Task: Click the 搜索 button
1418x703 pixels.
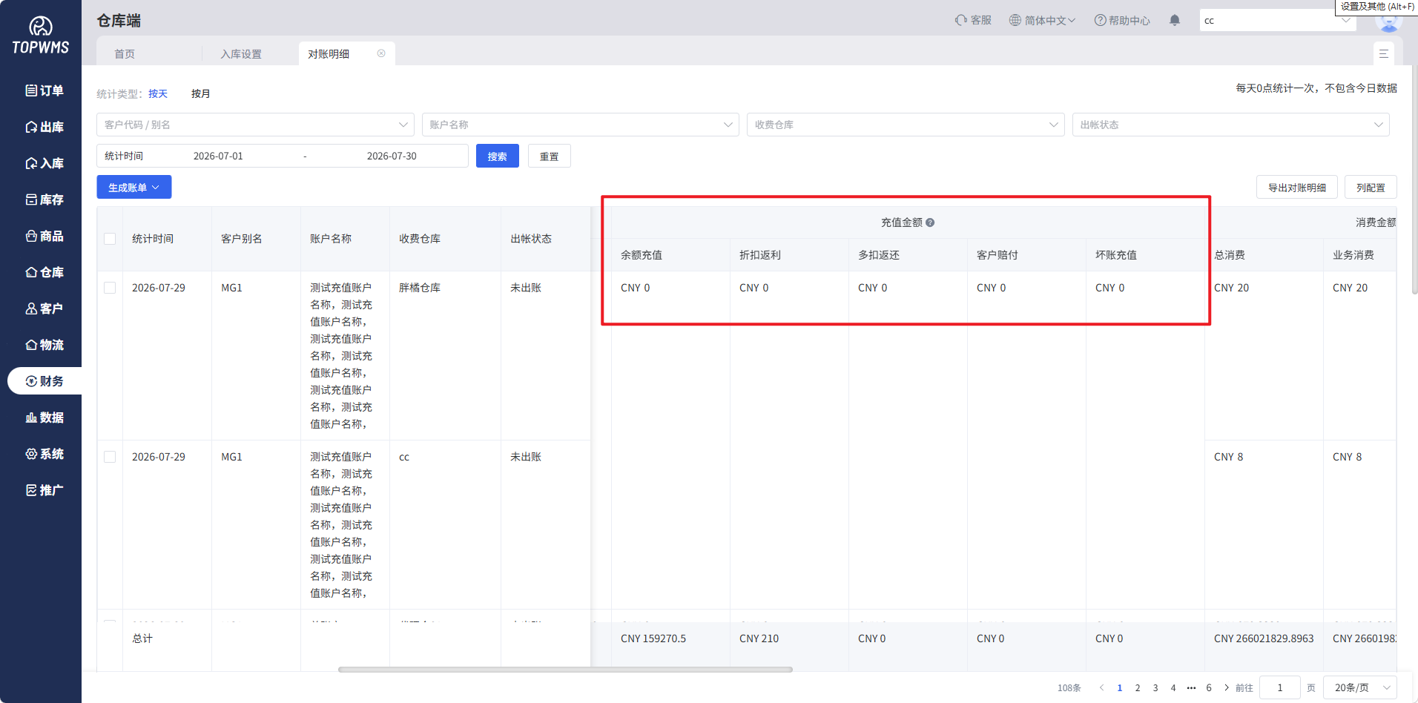Action: pyautogui.click(x=498, y=156)
